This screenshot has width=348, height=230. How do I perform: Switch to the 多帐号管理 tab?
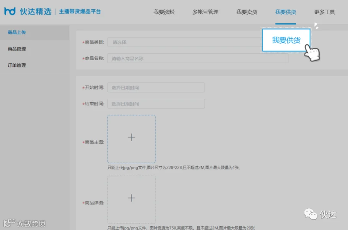point(205,12)
